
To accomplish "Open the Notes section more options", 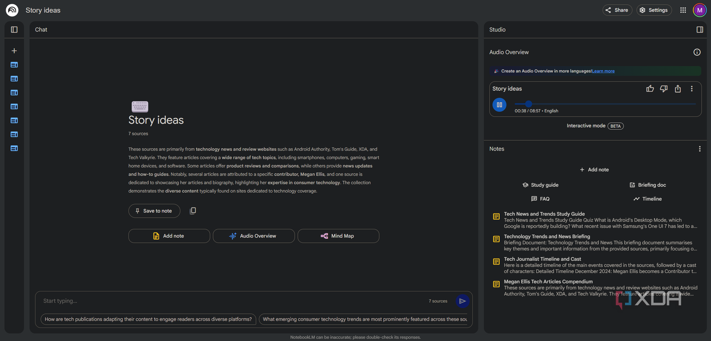I will tap(700, 149).
